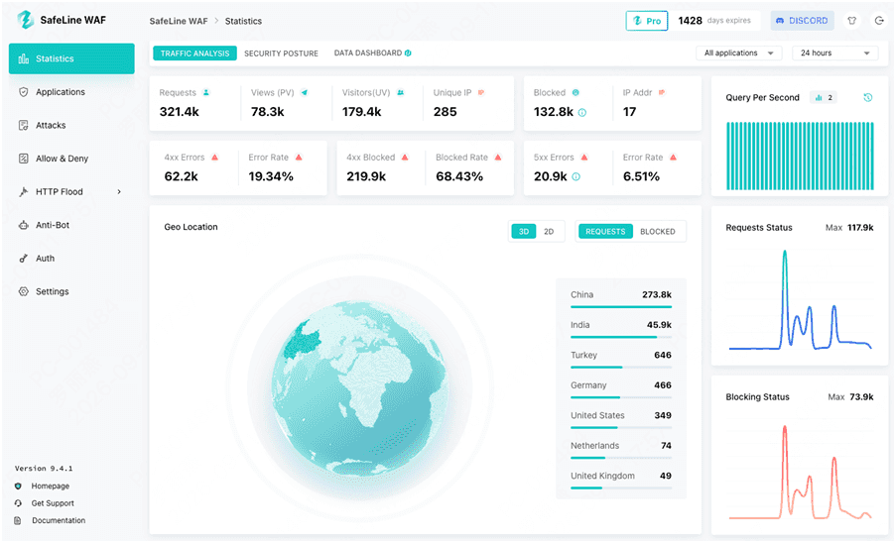Open the All applications dropdown
The height and width of the screenshot is (543, 896).
click(x=739, y=54)
